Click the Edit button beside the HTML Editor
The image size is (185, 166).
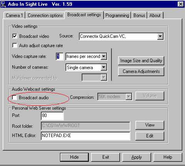150,136
